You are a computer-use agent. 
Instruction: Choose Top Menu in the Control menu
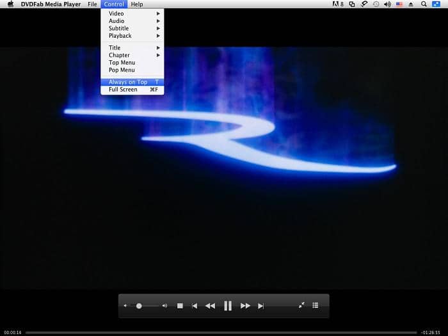coord(132,63)
